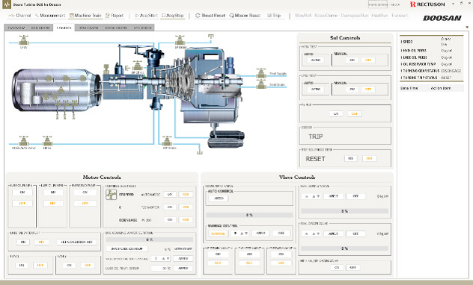
Task: Switch Fan 1 OFF
Action: (40, 266)
